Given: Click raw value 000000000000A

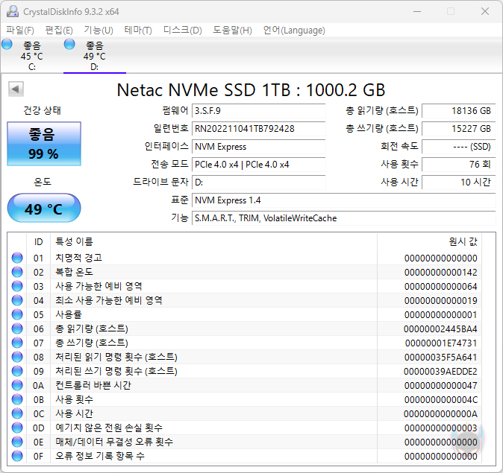Looking at the screenshot, I should click(x=440, y=413).
